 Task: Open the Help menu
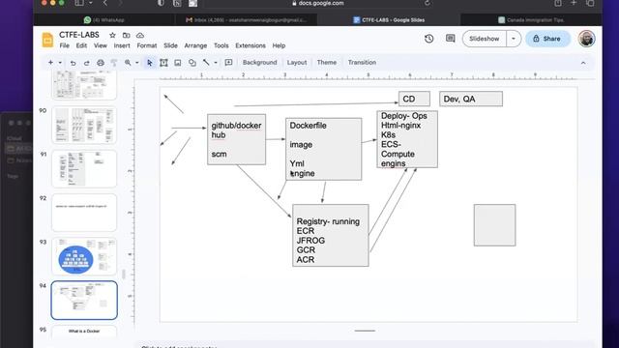point(279,45)
